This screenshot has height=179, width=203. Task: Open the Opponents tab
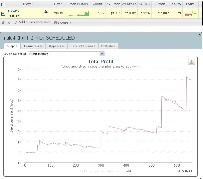[57, 46]
